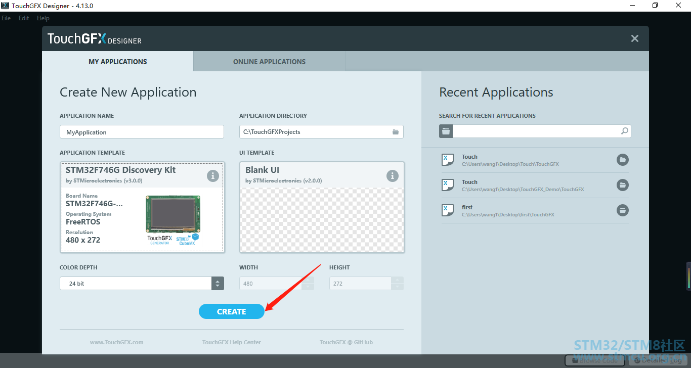
Task: Switch to the Online Applications tab
Action: pyautogui.click(x=269, y=62)
